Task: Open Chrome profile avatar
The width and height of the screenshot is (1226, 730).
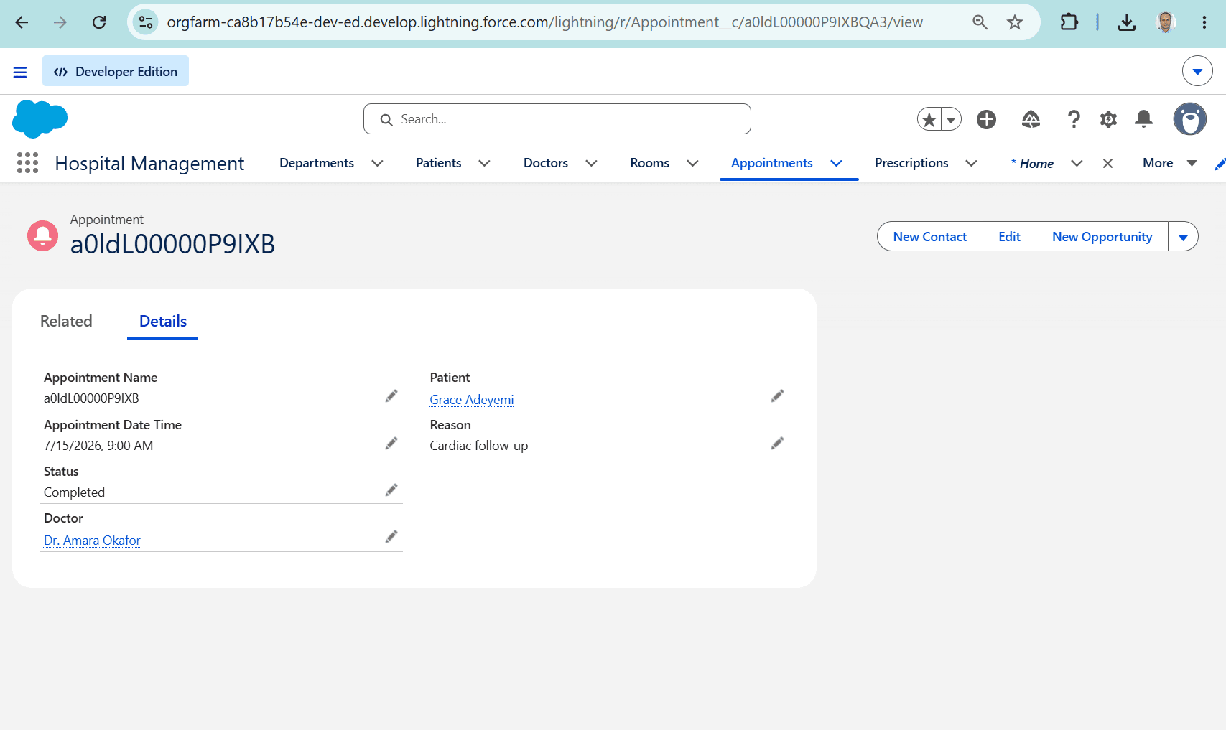Action: (x=1166, y=22)
